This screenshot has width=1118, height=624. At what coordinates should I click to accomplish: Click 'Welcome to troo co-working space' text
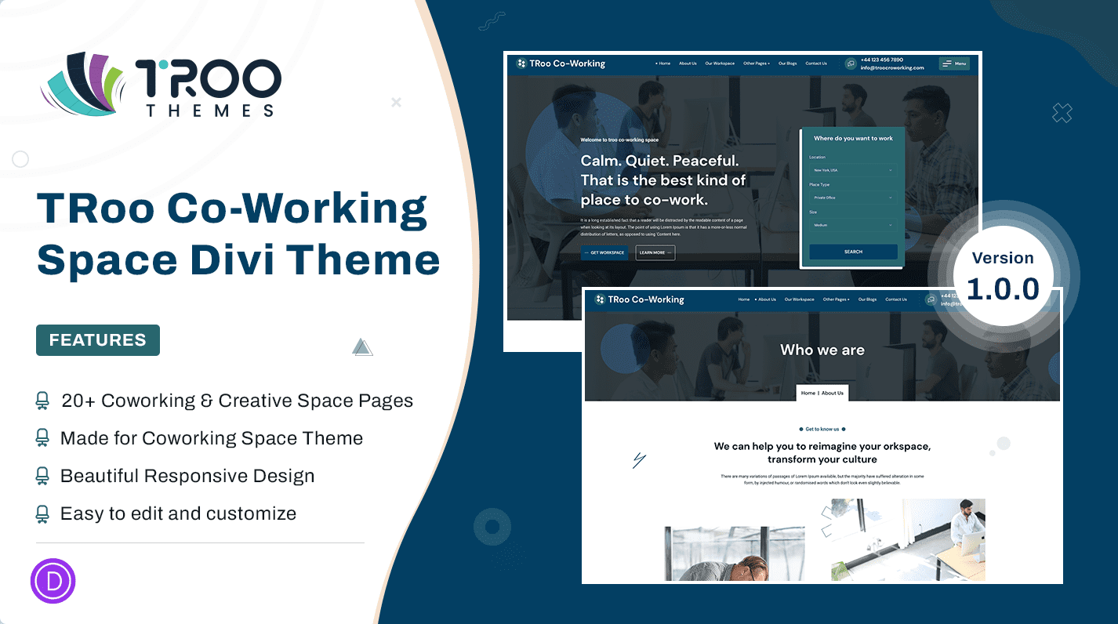coord(619,140)
